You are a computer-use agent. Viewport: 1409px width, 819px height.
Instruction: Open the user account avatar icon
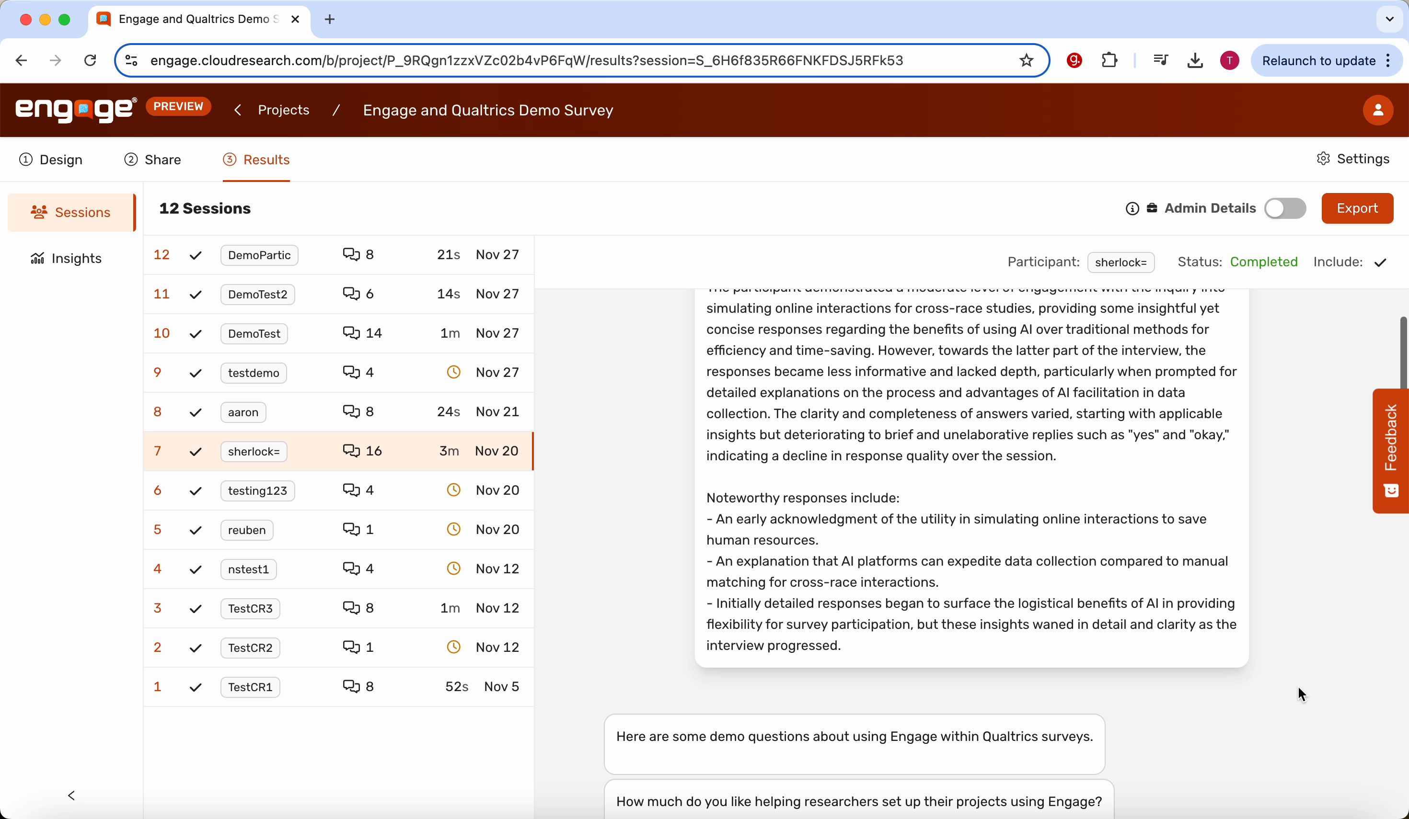(x=1378, y=110)
